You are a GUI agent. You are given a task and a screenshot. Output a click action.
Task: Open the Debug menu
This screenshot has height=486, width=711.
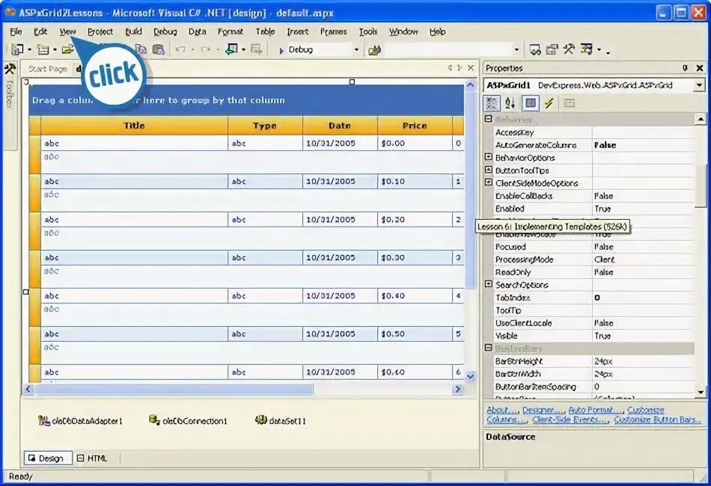tap(165, 31)
